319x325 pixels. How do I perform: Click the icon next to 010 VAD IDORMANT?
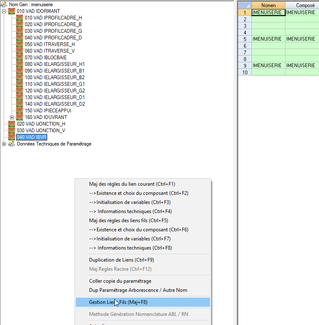click(12, 11)
